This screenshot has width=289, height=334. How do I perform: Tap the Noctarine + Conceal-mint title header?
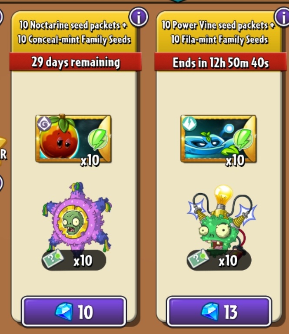(74, 33)
